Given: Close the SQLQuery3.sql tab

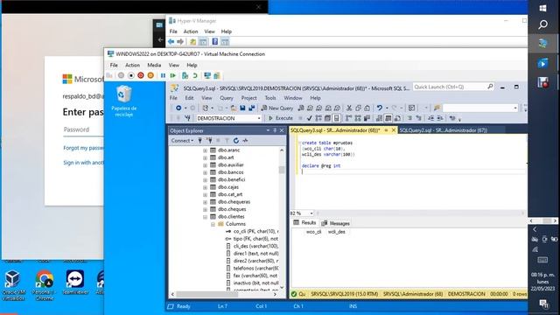Looking at the screenshot, I should (394, 130).
